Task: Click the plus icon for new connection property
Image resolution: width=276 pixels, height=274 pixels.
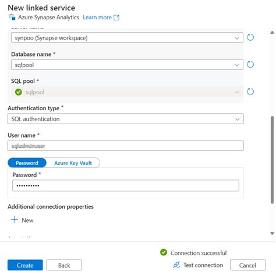Action: click(15, 220)
